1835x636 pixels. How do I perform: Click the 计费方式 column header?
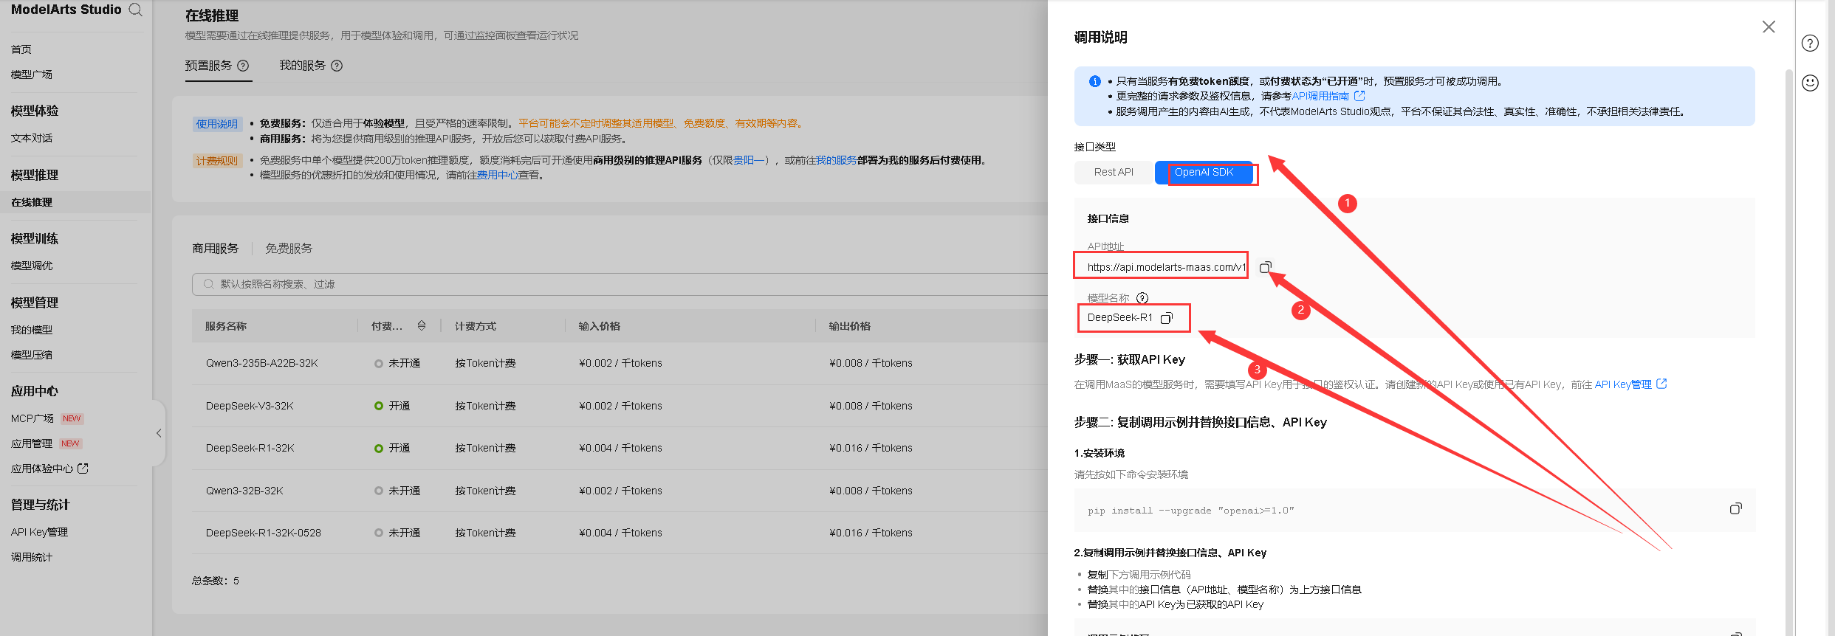tap(476, 326)
